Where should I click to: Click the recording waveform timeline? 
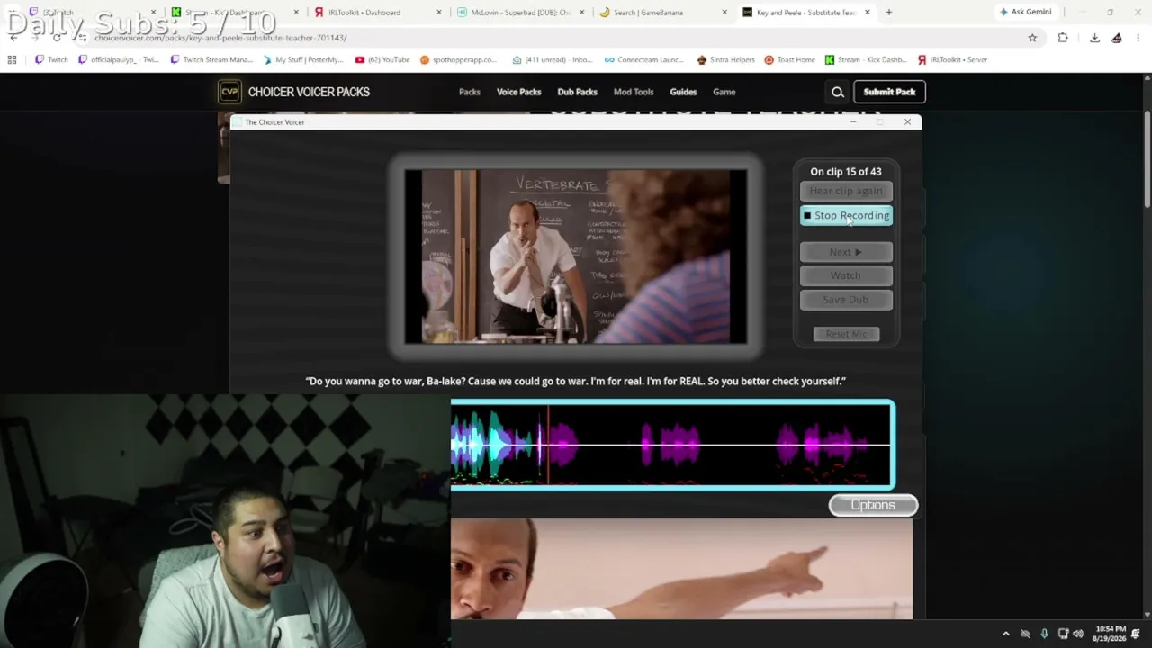672,445
